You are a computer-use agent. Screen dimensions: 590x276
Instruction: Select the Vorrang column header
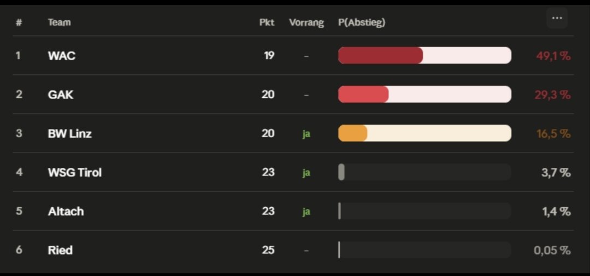click(x=306, y=23)
